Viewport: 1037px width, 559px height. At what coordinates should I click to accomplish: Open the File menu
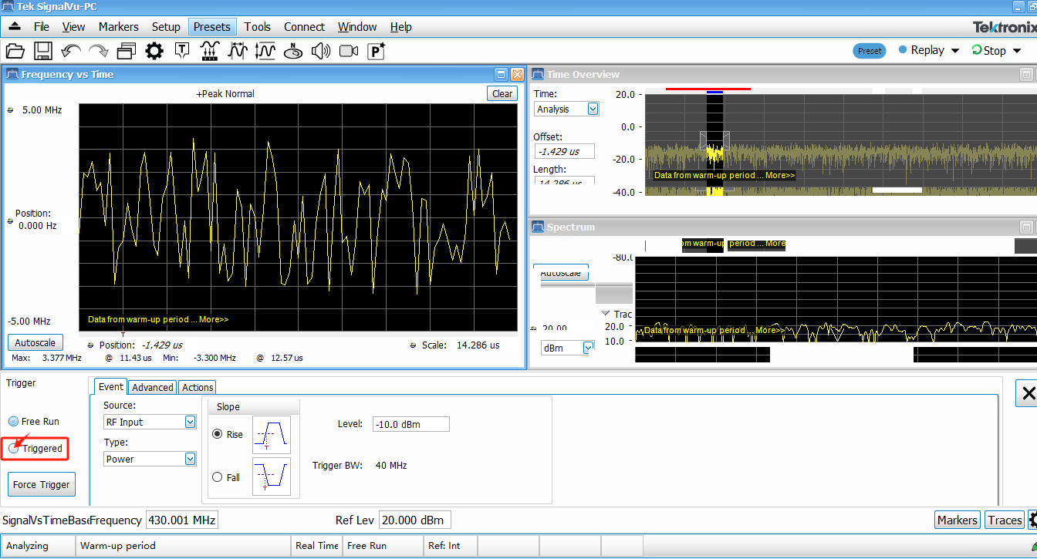pyautogui.click(x=42, y=26)
